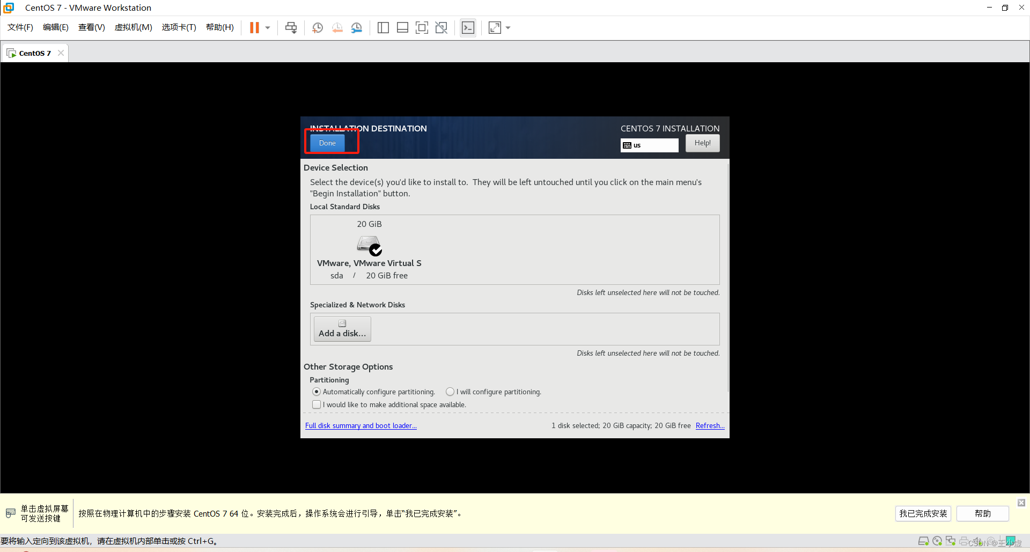Screen dimensions: 1030x552
Task: Click the 我已完成安装 button
Action: tap(923, 513)
